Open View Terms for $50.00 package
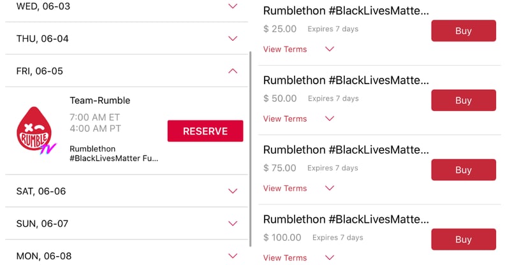The image size is (505, 265). [285, 118]
